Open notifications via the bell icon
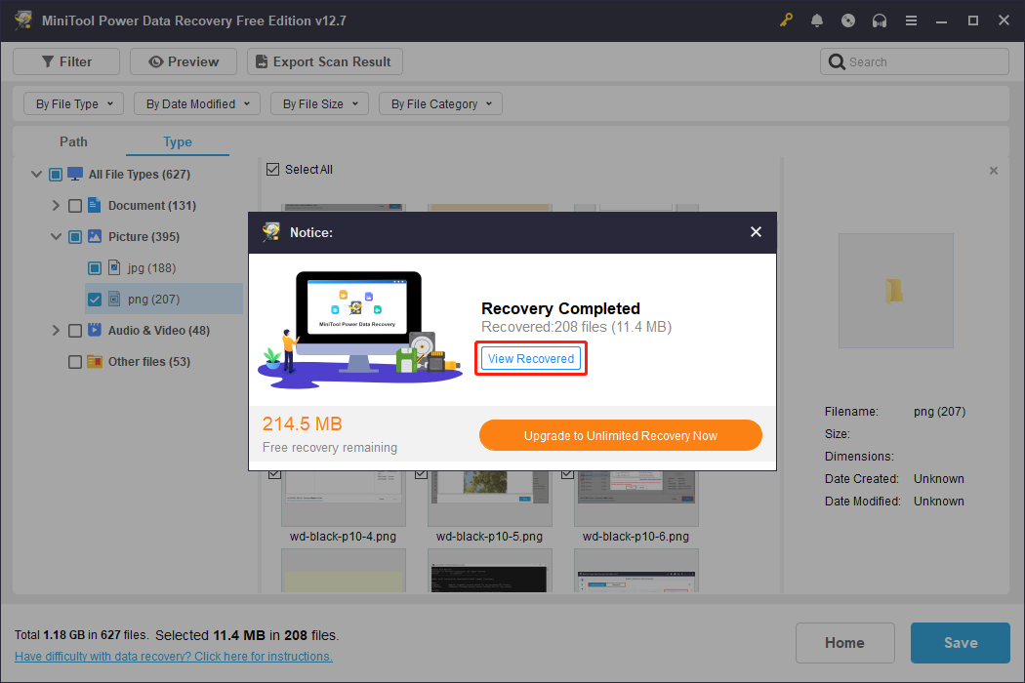 (817, 20)
